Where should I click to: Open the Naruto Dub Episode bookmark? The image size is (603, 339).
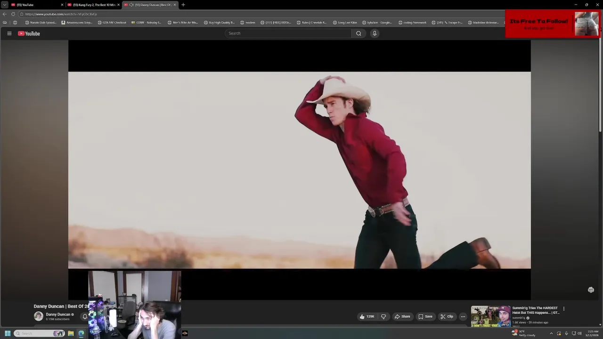click(41, 23)
